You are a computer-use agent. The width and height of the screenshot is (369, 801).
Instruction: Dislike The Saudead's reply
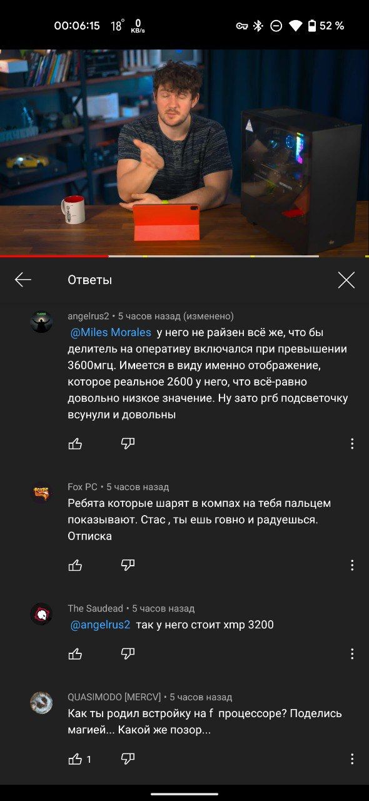click(x=128, y=654)
